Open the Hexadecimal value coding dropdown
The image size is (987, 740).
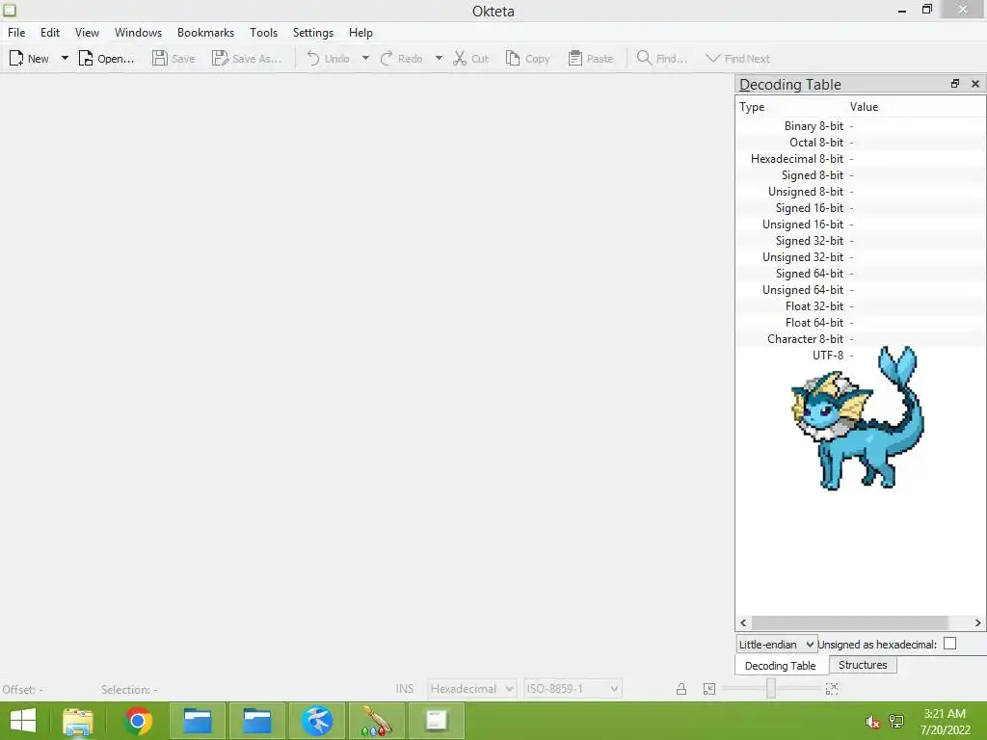point(471,688)
